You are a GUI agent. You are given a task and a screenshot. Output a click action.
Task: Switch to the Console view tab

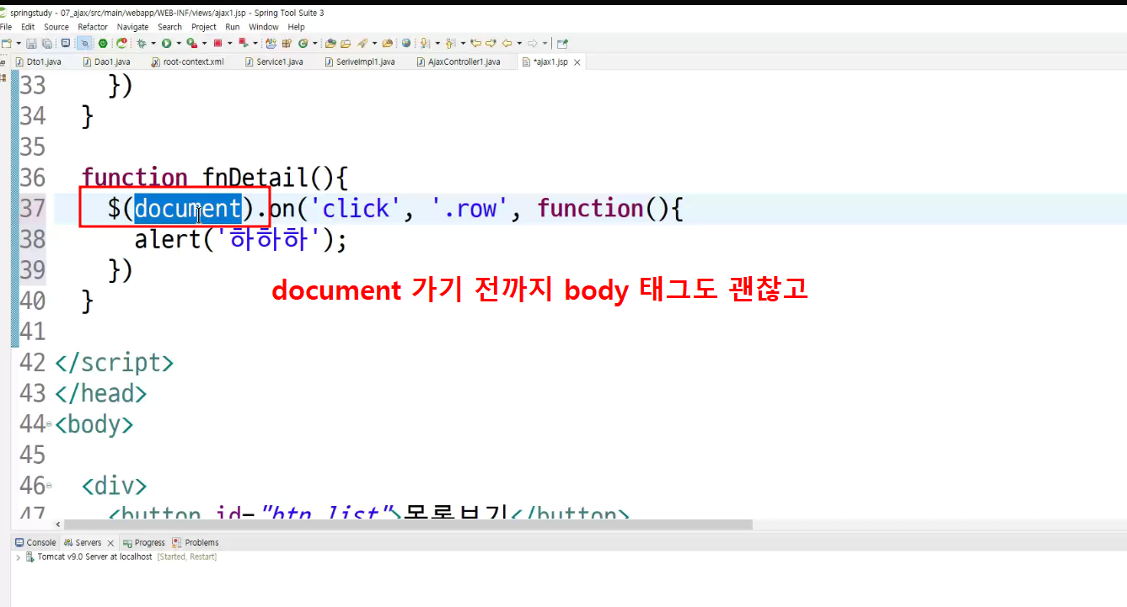(x=35, y=542)
